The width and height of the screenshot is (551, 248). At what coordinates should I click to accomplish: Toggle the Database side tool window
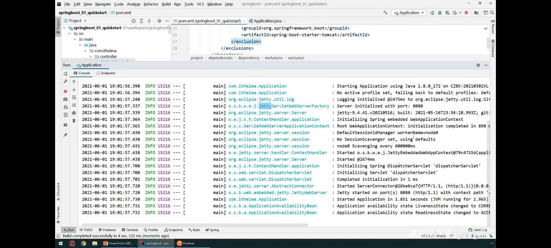click(493, 48)
